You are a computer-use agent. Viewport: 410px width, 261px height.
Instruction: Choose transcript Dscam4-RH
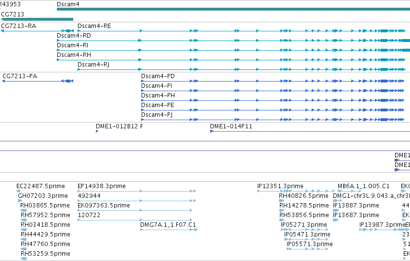pyautogui.click(x=74, y=55)
